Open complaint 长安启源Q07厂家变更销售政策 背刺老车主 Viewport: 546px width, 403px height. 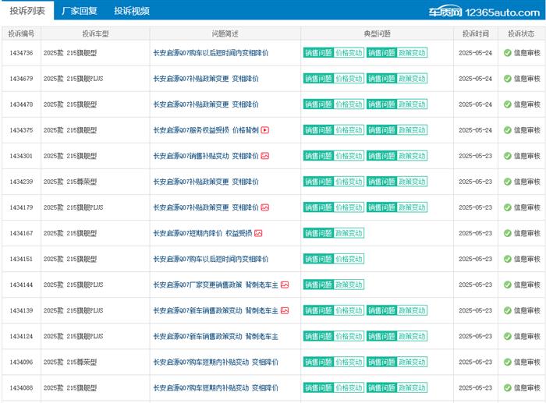[216, 285]
